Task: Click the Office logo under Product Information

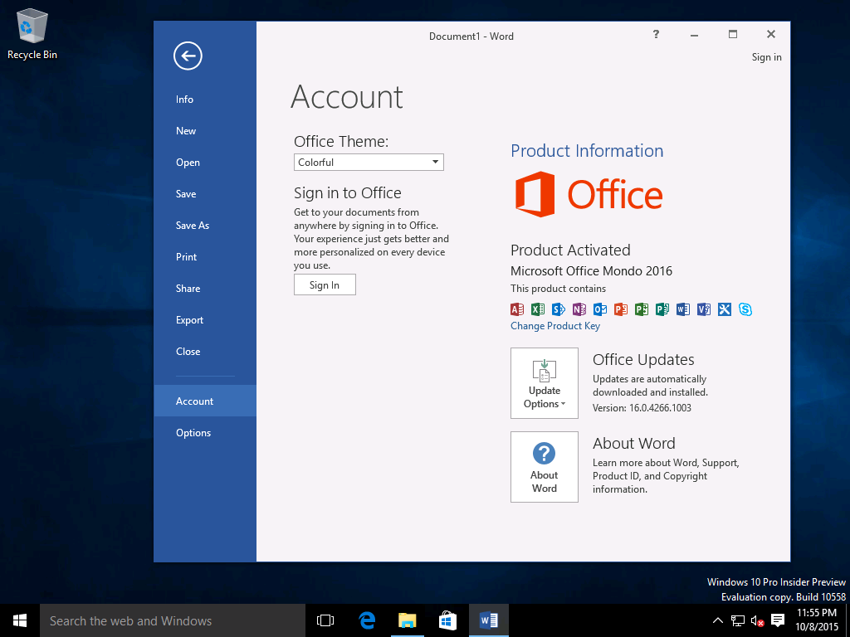Action: [589, 194]
